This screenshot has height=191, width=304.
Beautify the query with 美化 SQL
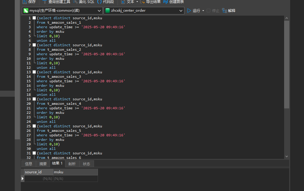(83, 2)
